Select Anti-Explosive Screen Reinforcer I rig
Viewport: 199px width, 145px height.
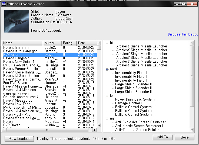coord(141,122)
